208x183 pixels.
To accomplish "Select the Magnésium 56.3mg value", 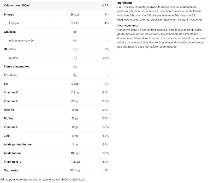I will click(x=75, y=170).
